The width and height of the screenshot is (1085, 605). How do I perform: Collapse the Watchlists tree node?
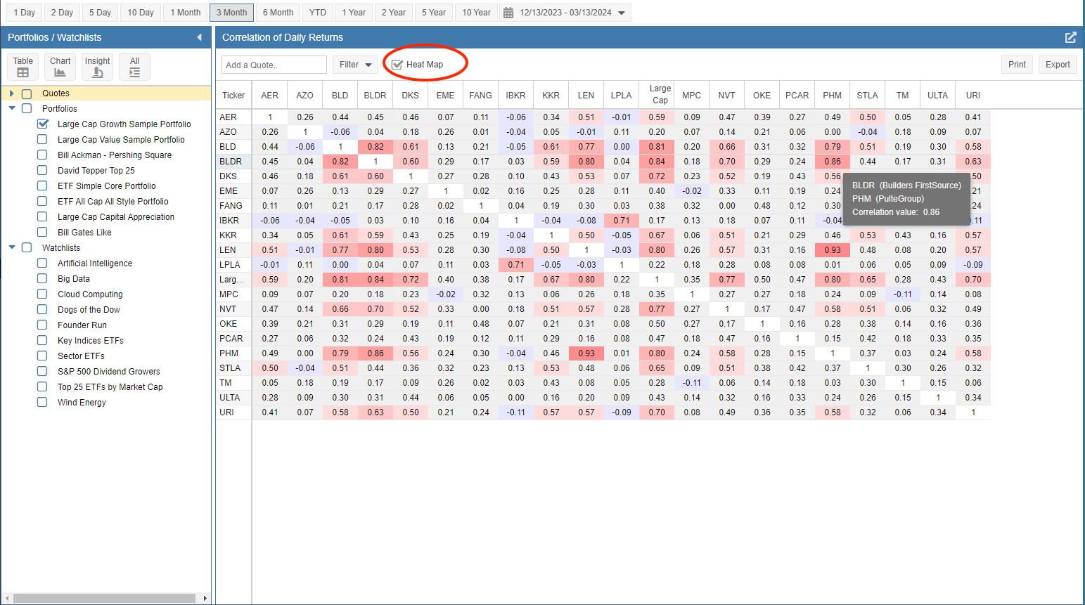pyautogui.click(x=12, y=247)
